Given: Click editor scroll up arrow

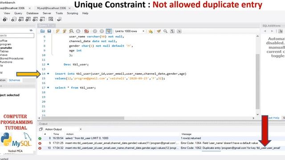Looking at the screenshot, I should pos(257,36).
